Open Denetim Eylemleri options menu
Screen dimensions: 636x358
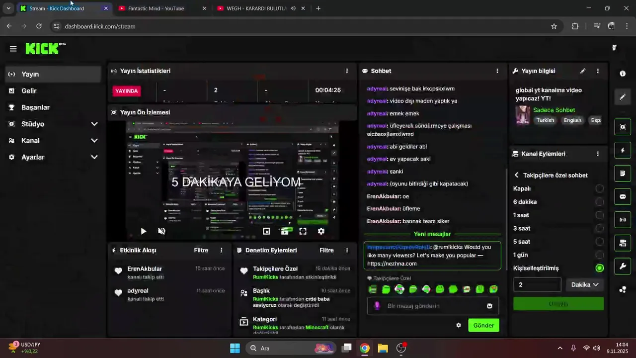click(347, 251)
